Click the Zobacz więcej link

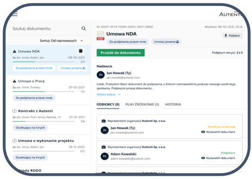[x=106, y=95]
